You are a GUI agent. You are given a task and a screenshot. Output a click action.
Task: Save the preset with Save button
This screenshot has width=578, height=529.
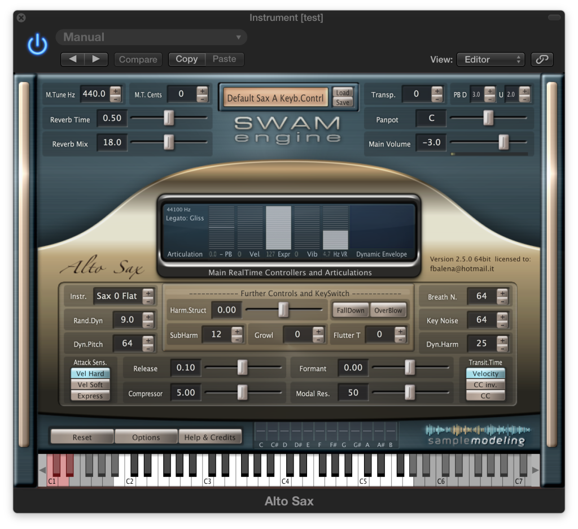click(x=343, y=102)
